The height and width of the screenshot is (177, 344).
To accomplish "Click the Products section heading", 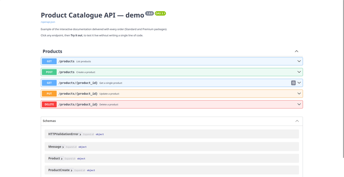I will (x=52, y=51).
